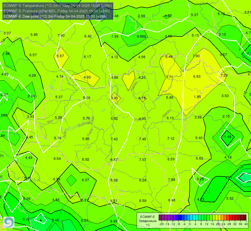Click the dew point value 3.68
Image resolution: width=251 pixels, height=231 pixels.
(198, 117)
